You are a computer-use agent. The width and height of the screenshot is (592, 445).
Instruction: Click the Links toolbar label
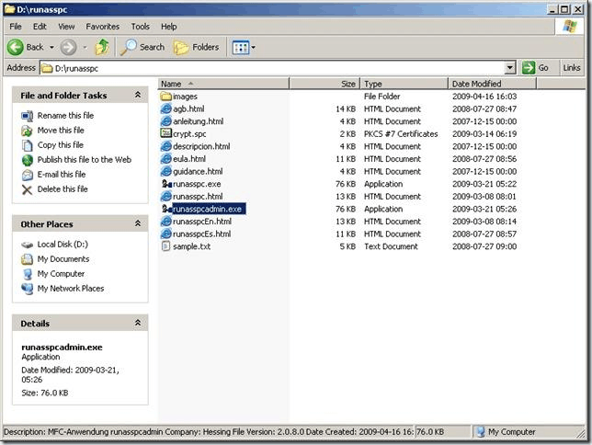[572, 68]
